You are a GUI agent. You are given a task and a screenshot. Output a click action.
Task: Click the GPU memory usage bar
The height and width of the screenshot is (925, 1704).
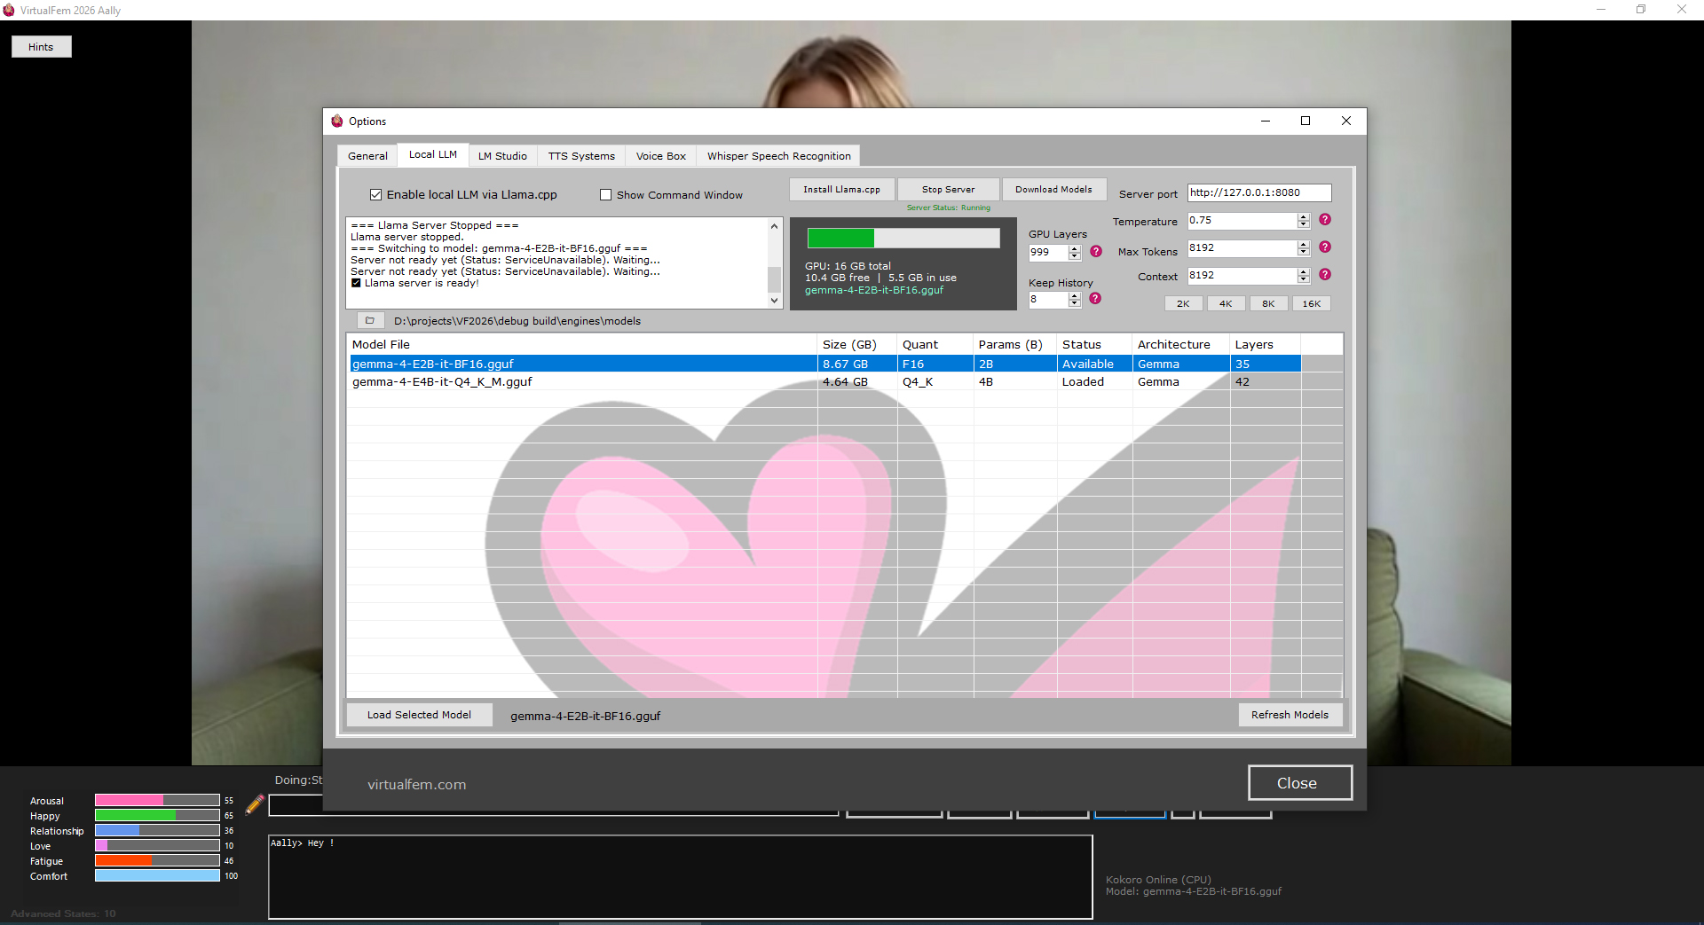(903, 238)
